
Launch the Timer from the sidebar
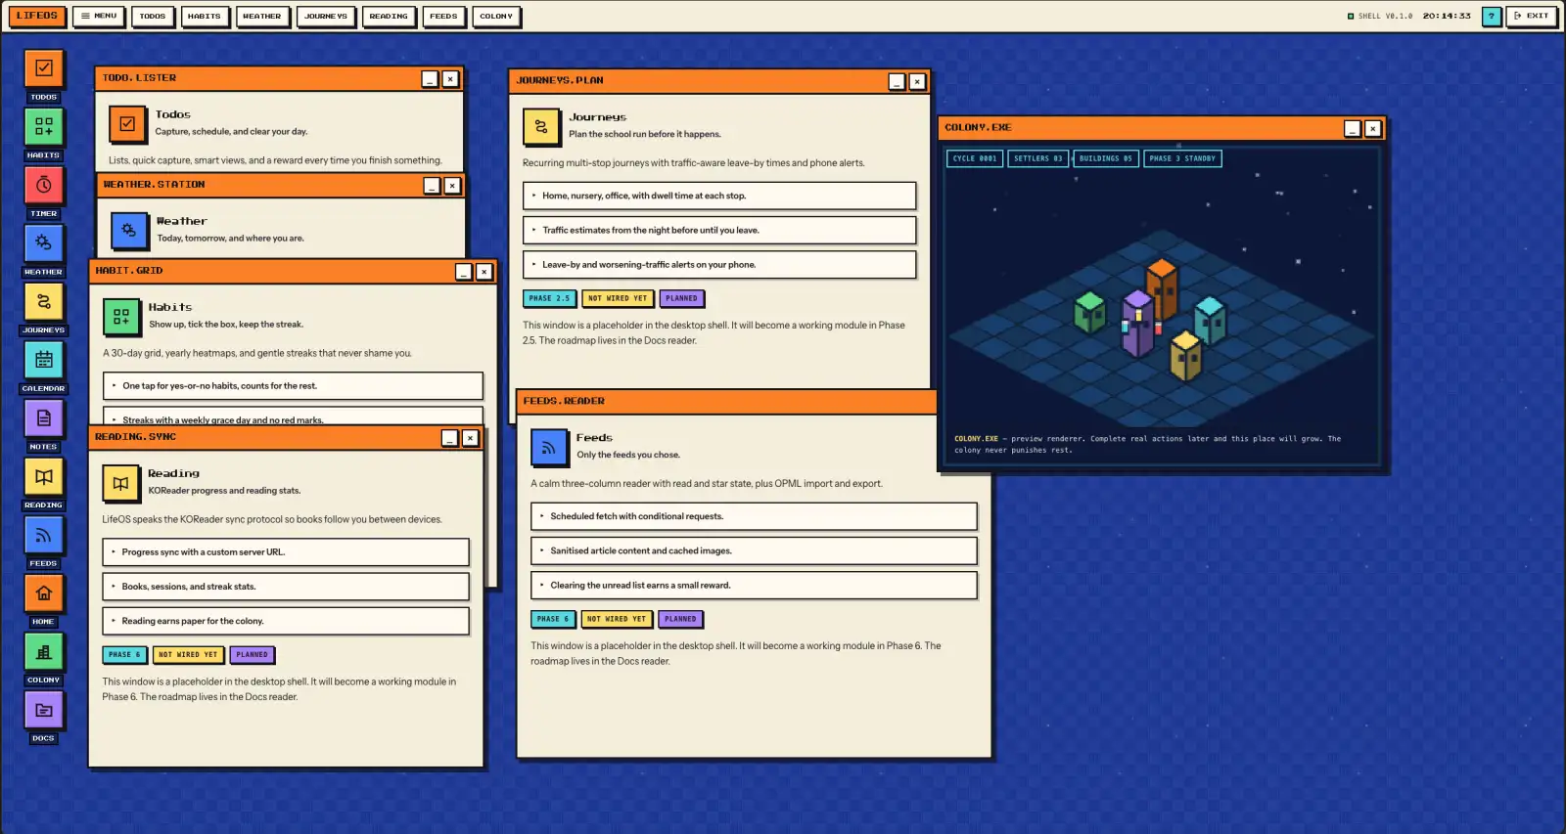click(44, 185)
